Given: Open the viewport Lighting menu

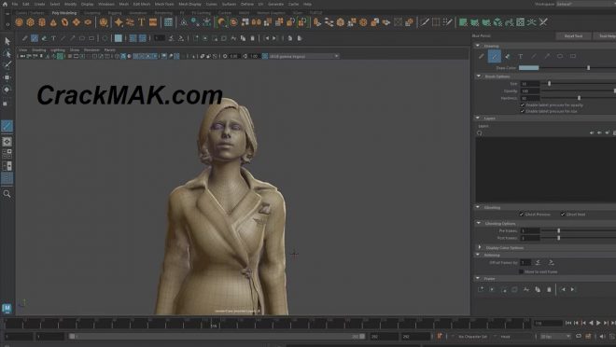Looking at the screenshot, I should point(58,49).
